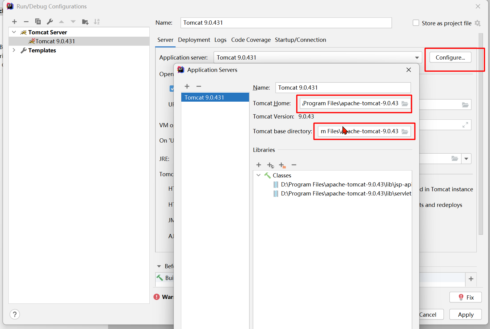Switch to the Server tab
This screenshot has width=490, height=329.
coord(165,40)
